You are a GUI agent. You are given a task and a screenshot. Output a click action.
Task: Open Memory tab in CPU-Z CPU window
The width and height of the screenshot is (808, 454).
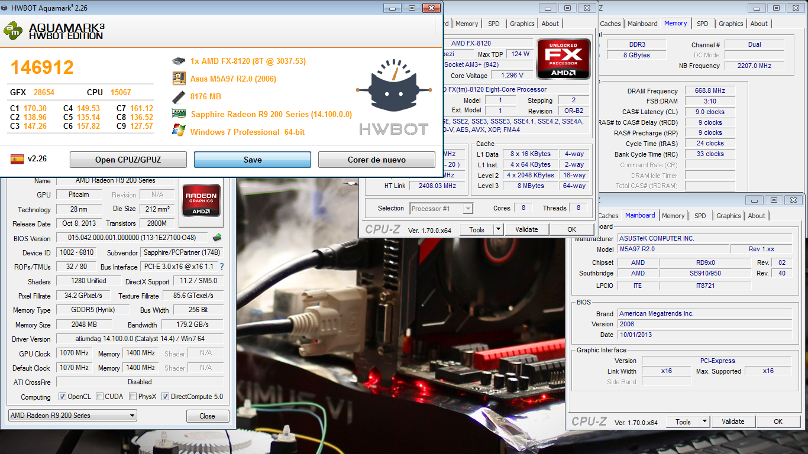[467, 24]
